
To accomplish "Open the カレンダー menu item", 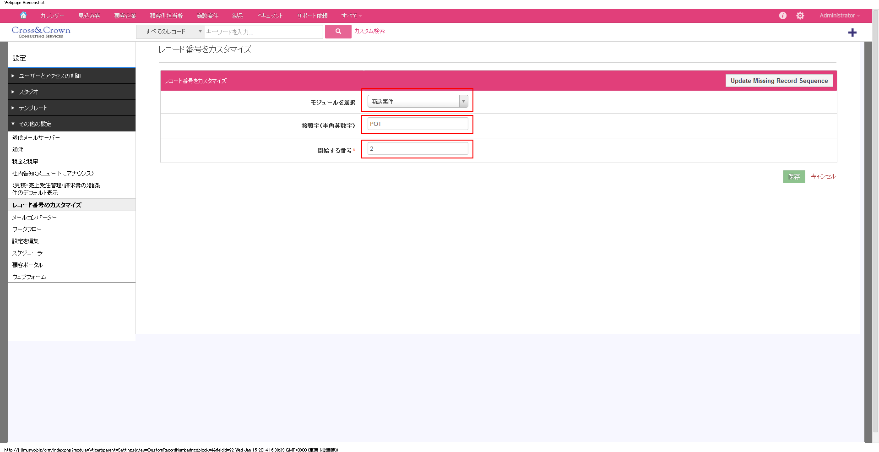I will tap(52, 16).
